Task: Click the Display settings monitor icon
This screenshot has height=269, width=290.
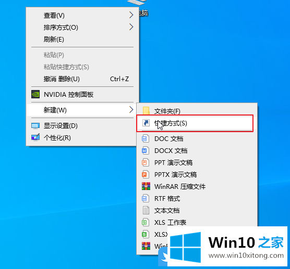Action: pyautogui.click(x=35, y=126)
